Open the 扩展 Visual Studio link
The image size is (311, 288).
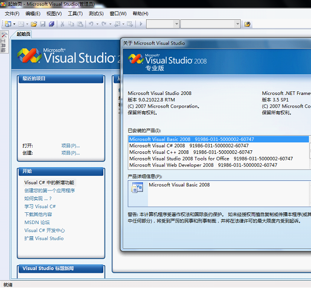click(44, 239)
